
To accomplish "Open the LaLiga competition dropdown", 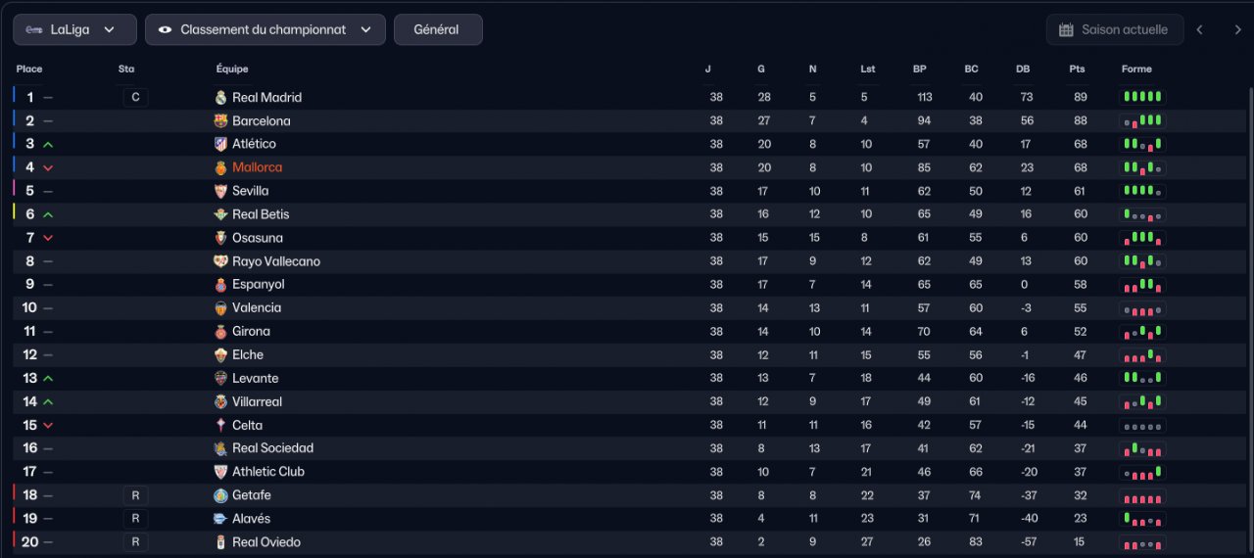I will click(x=74, y=29).
